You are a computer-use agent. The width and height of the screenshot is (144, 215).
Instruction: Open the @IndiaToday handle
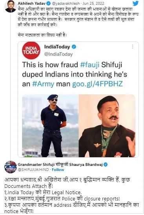pos(58,54)
